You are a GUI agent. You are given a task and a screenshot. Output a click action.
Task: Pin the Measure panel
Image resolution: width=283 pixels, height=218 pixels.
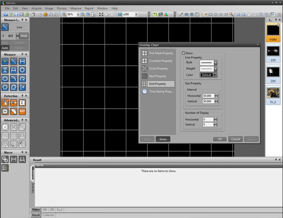click(x=22, y=54)
